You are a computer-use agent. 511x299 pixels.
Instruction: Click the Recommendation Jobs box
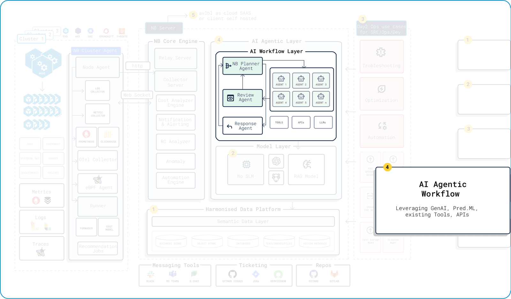98,248
